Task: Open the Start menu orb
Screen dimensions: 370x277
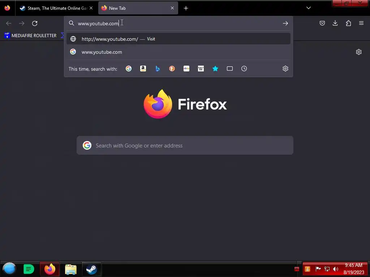Action: coord(9,269)
